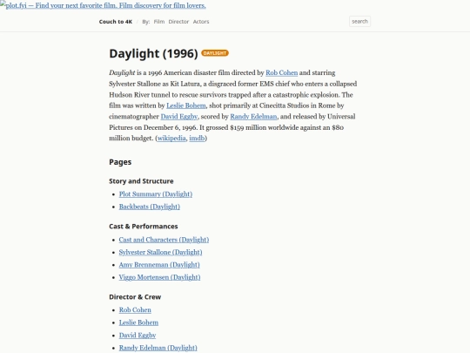Open Sylvester Stallone (Daylight) page
This screenshot has width=470, height=353.
pos(160,253)
